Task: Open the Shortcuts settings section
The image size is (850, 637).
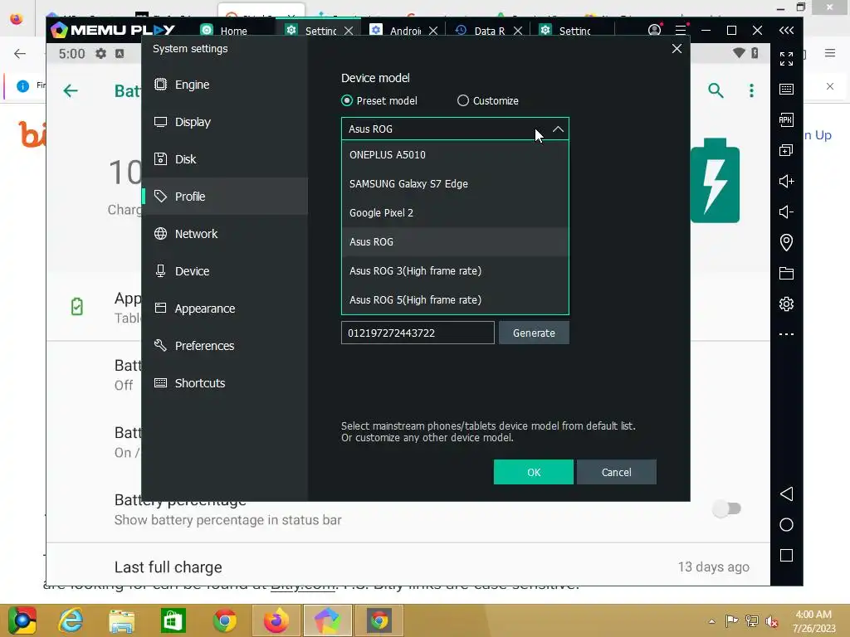Action: [224, 383]
